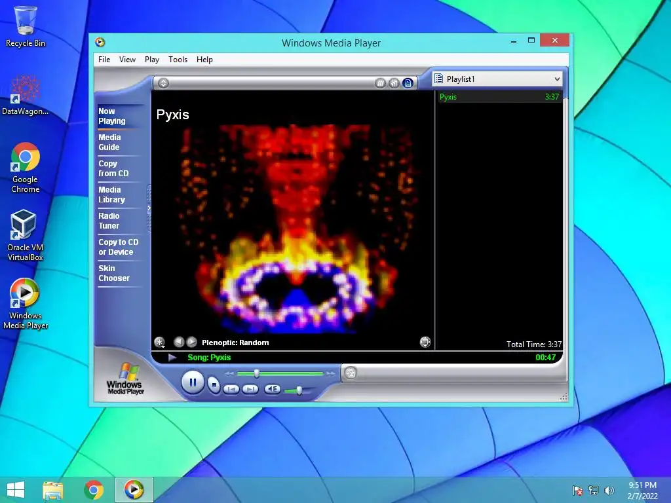671x503 pixels.
Task: Open the Windows Start button
Action: coord(16,490)
